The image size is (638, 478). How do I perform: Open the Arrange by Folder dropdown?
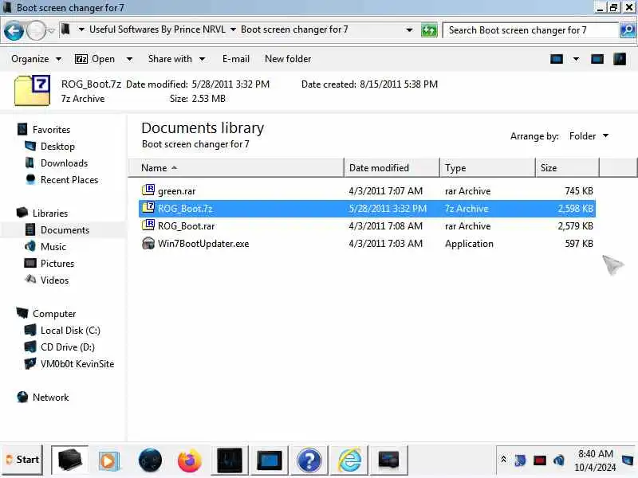point(589,136)
